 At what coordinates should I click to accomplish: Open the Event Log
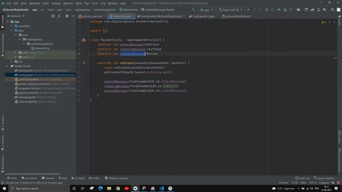[302, 178]
